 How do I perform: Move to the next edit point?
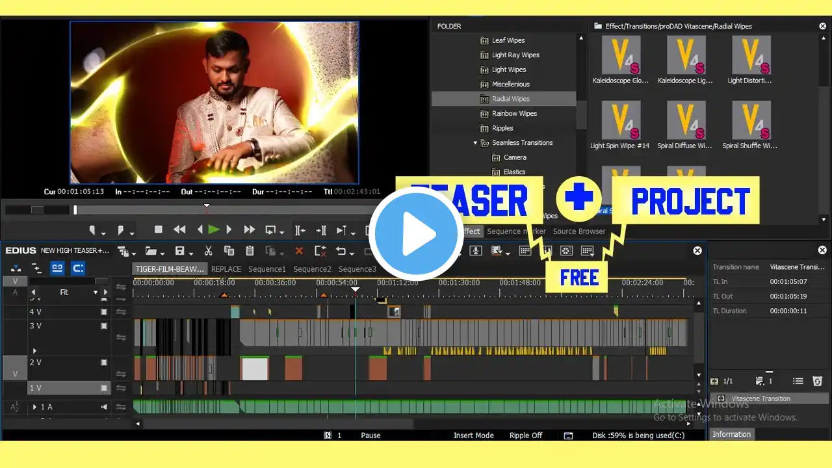[321, 230]
